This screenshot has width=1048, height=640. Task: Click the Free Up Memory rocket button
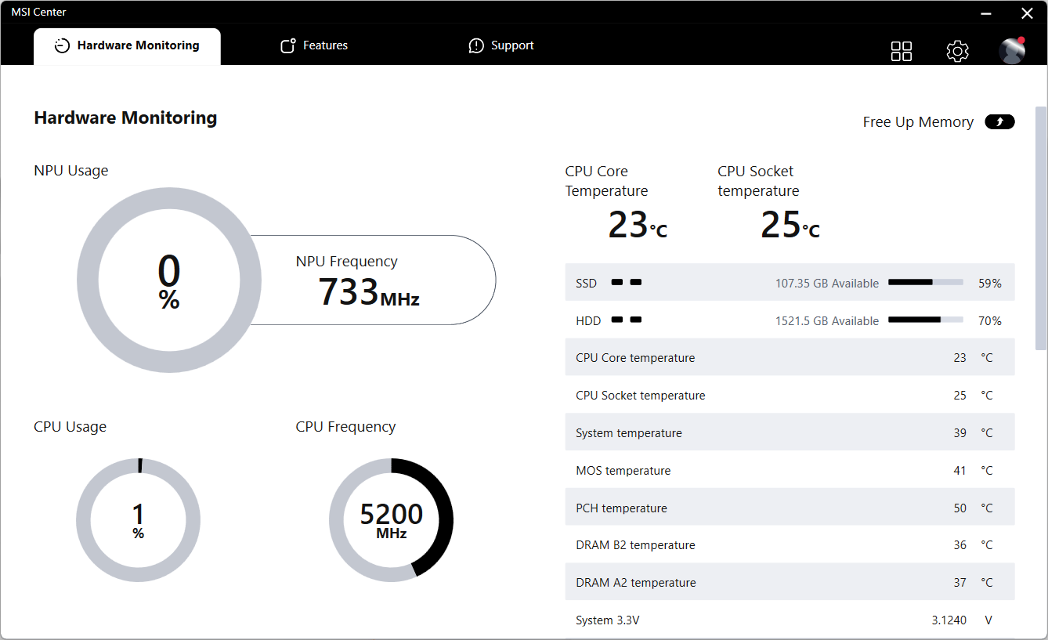pos(999,121)
